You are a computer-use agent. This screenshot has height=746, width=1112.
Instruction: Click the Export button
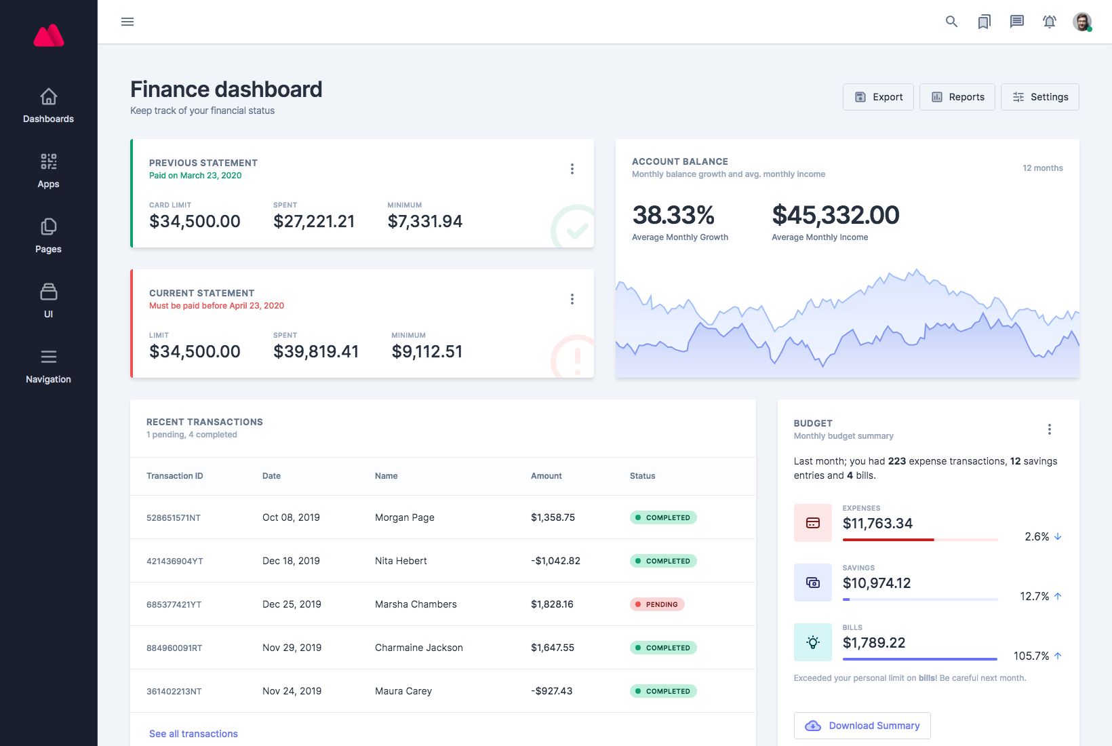[x=878, y=97]
